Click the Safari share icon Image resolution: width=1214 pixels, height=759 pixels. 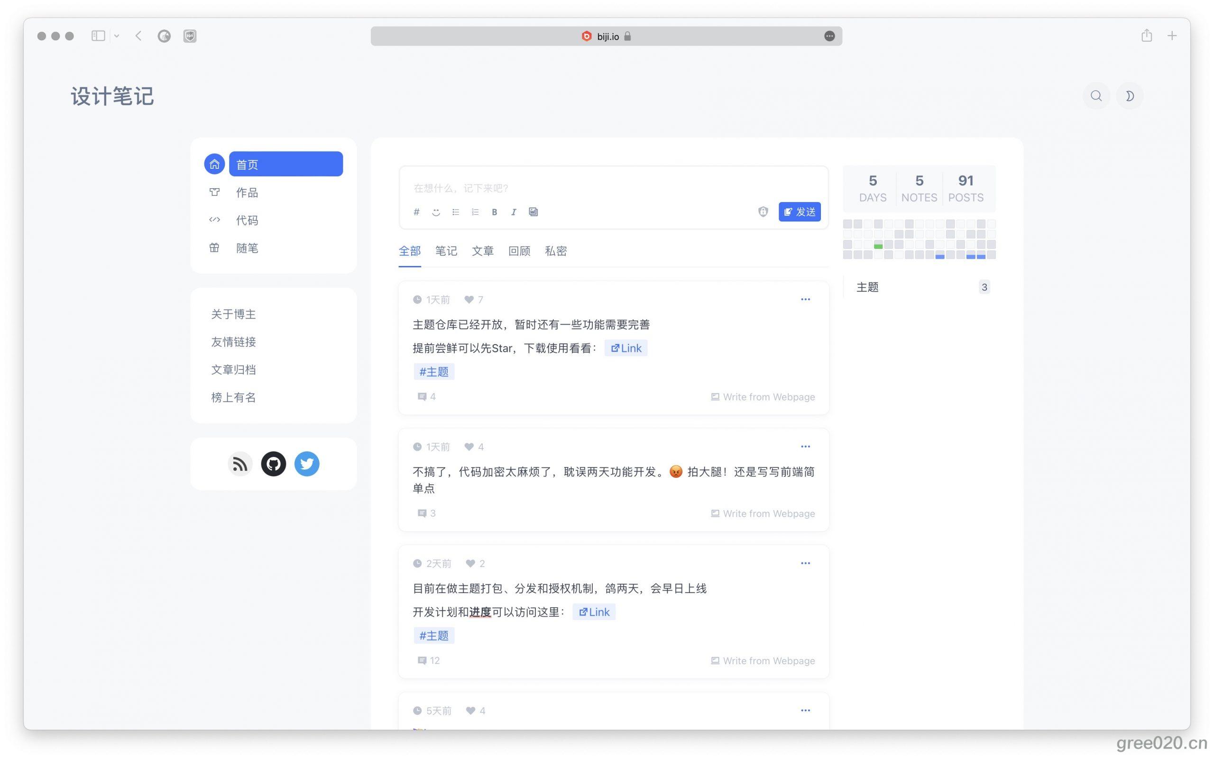[x=1146, y=36]
